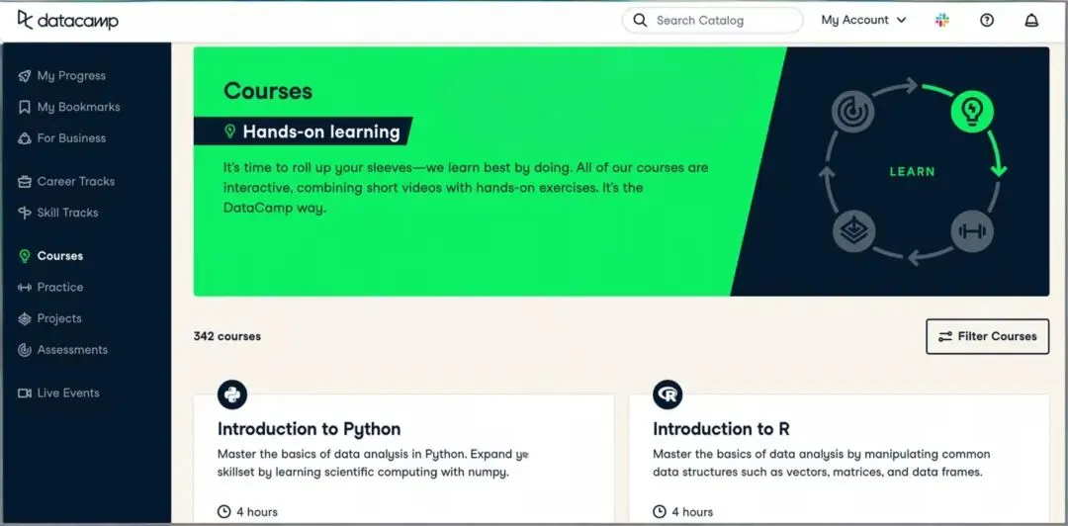
Task: Expand the My Account dropdown
Action: 863,20
